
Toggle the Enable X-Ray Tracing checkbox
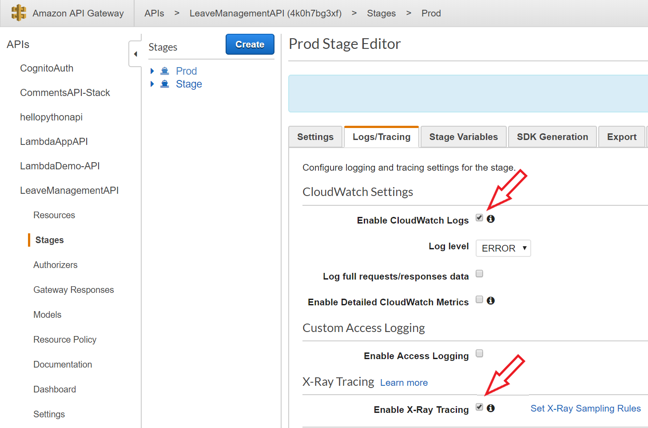click(x=479, y=407)
